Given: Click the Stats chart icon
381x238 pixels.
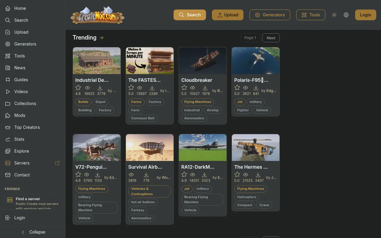Looking at the screenshot, I should (8, 139).
